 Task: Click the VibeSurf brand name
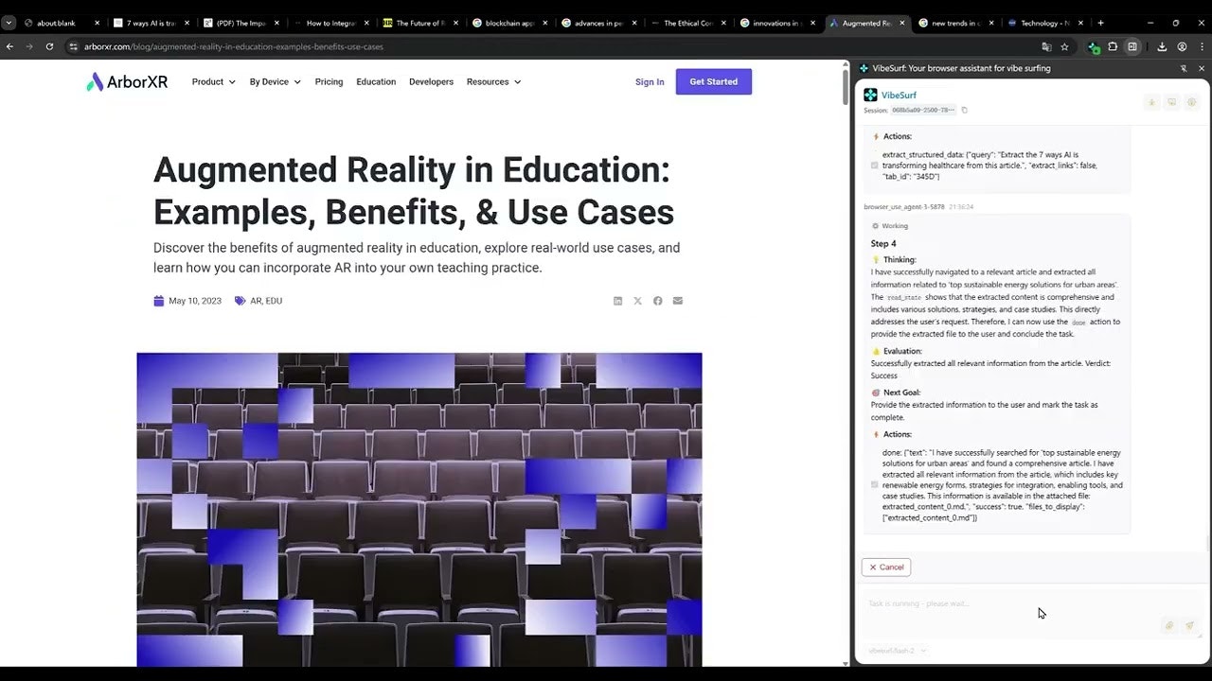point(899,96)
